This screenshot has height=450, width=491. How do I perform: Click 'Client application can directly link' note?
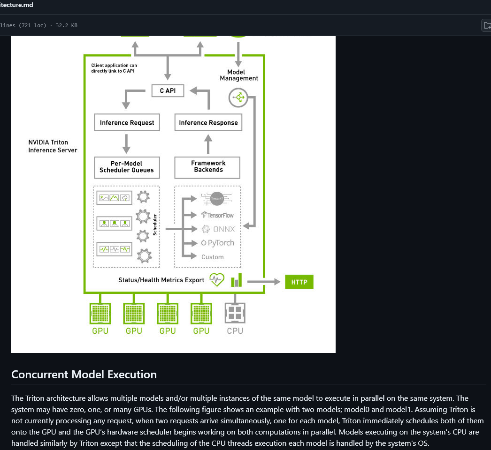coord(114,68)
